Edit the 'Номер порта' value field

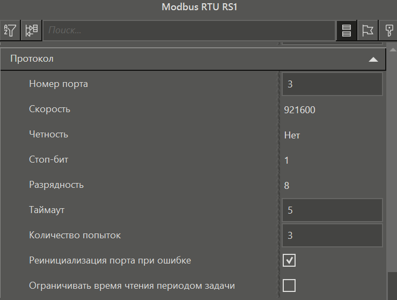click(x=332, y=84)
